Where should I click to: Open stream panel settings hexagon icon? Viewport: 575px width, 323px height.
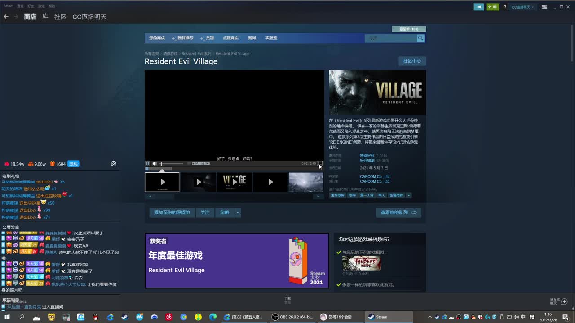pyautogui.click(x=114, y=164)
